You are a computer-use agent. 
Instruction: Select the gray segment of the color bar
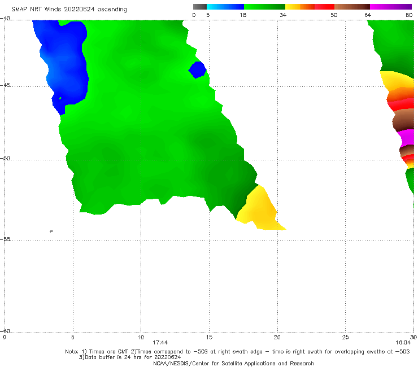pos(200,7)
